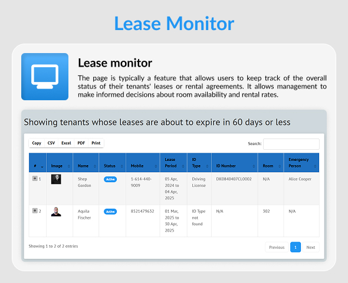
Task: Sort by Lease Period column
Action: pos(173,163)
